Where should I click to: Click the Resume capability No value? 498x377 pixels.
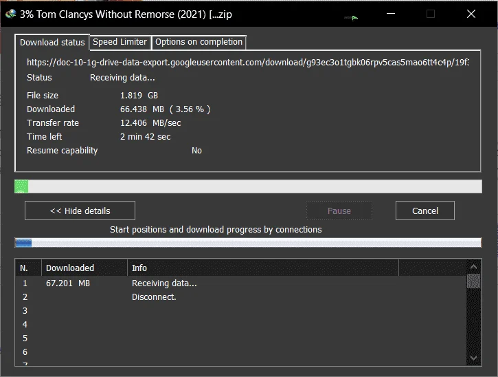196,151
